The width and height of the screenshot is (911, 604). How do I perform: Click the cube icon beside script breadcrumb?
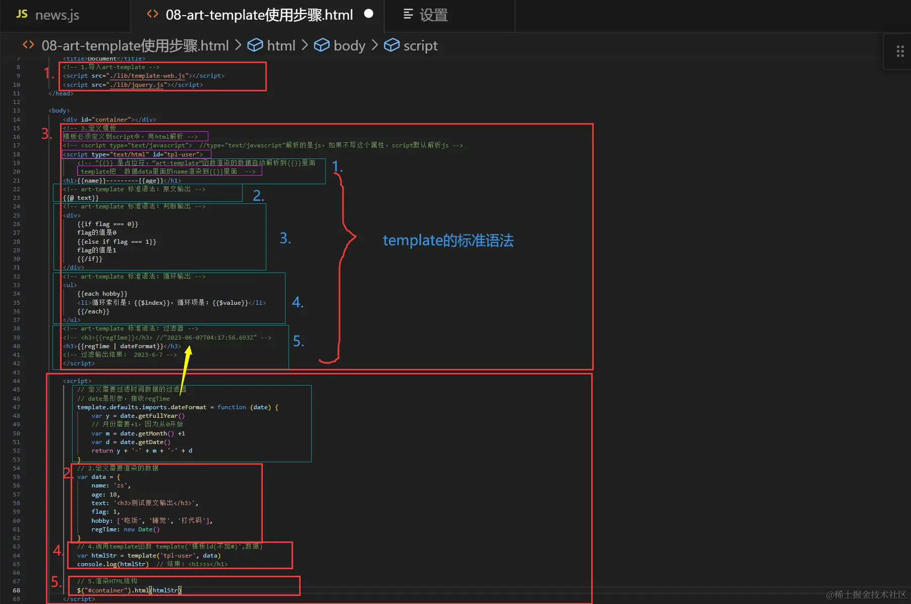tap(392, 45)
